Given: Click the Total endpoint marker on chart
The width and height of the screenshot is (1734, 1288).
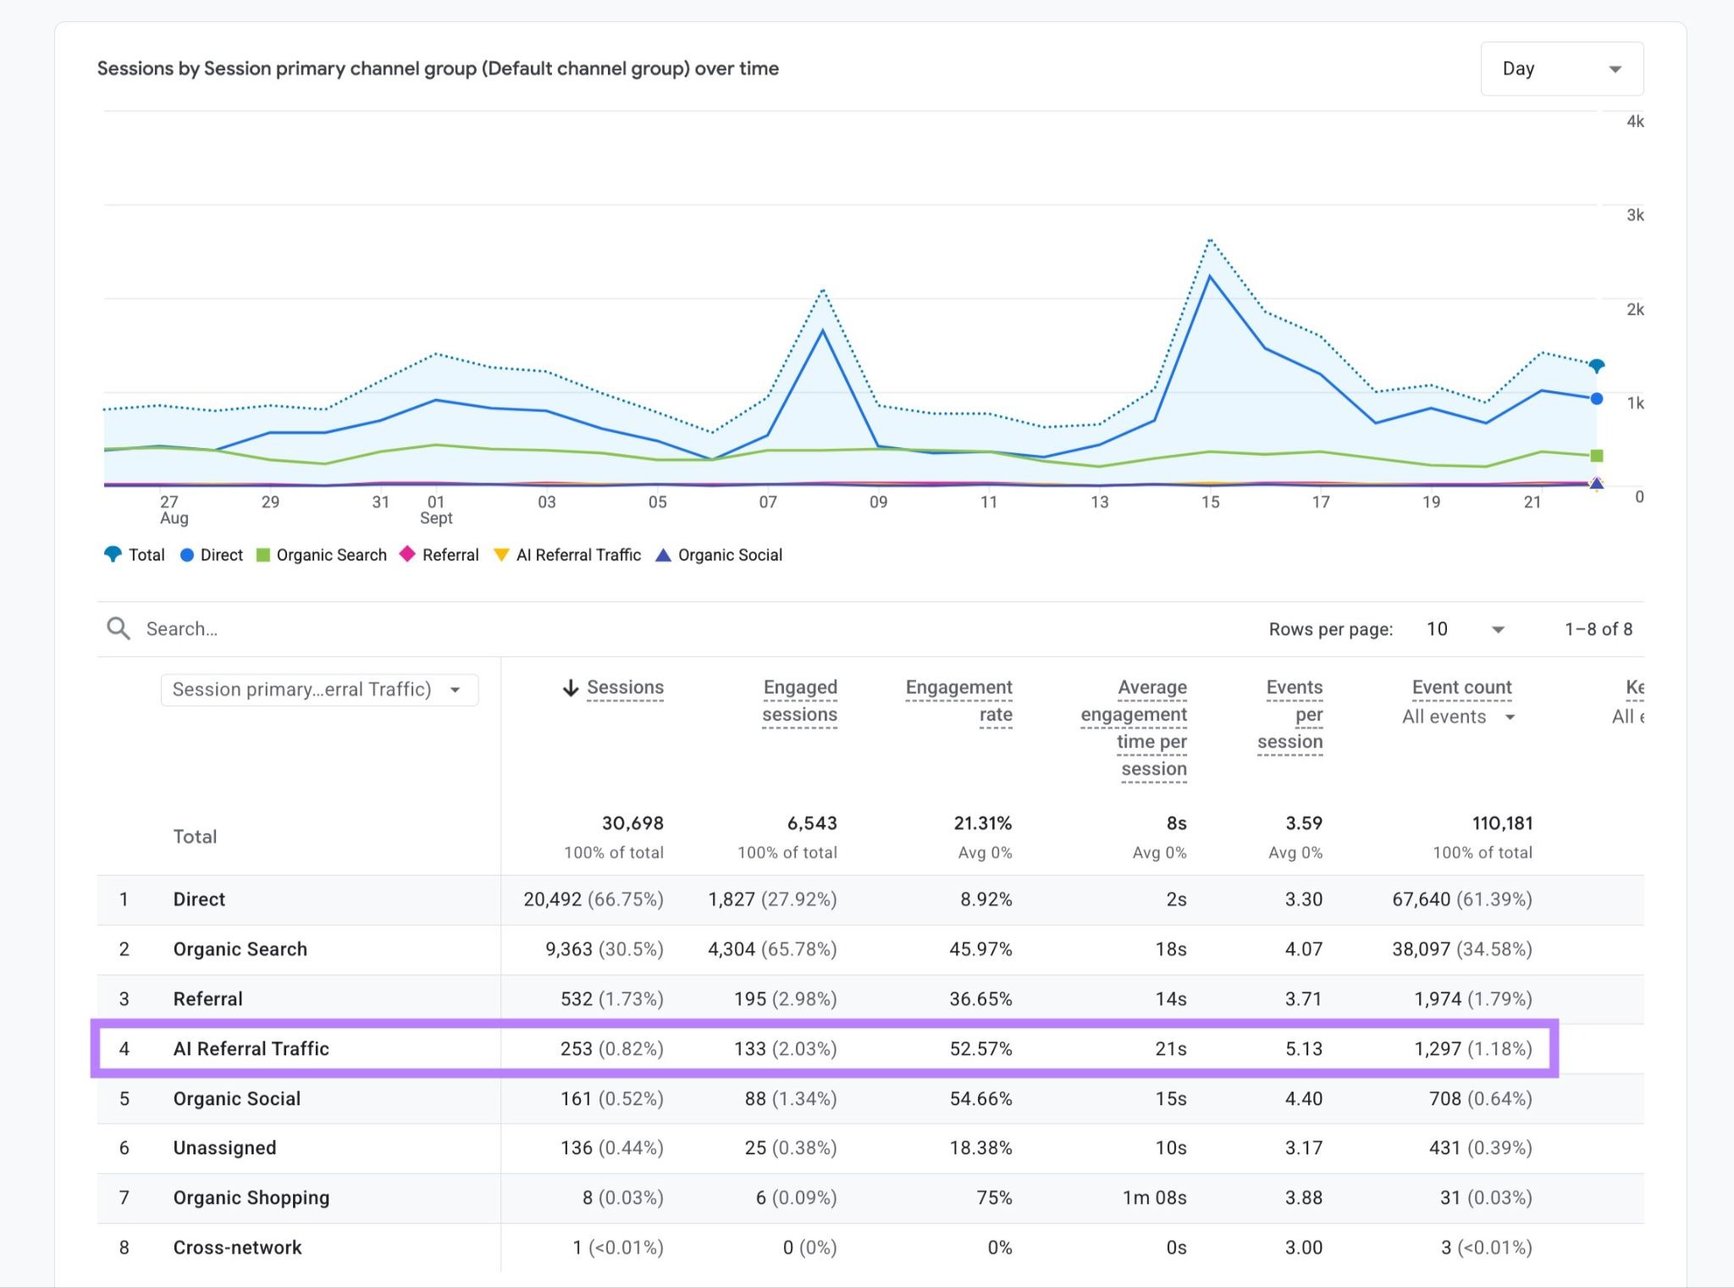Looking at the screenshot, I should point(1597,366).
